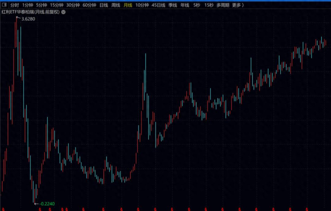Show the 周线 weekly chart

[x=116, y=5]
